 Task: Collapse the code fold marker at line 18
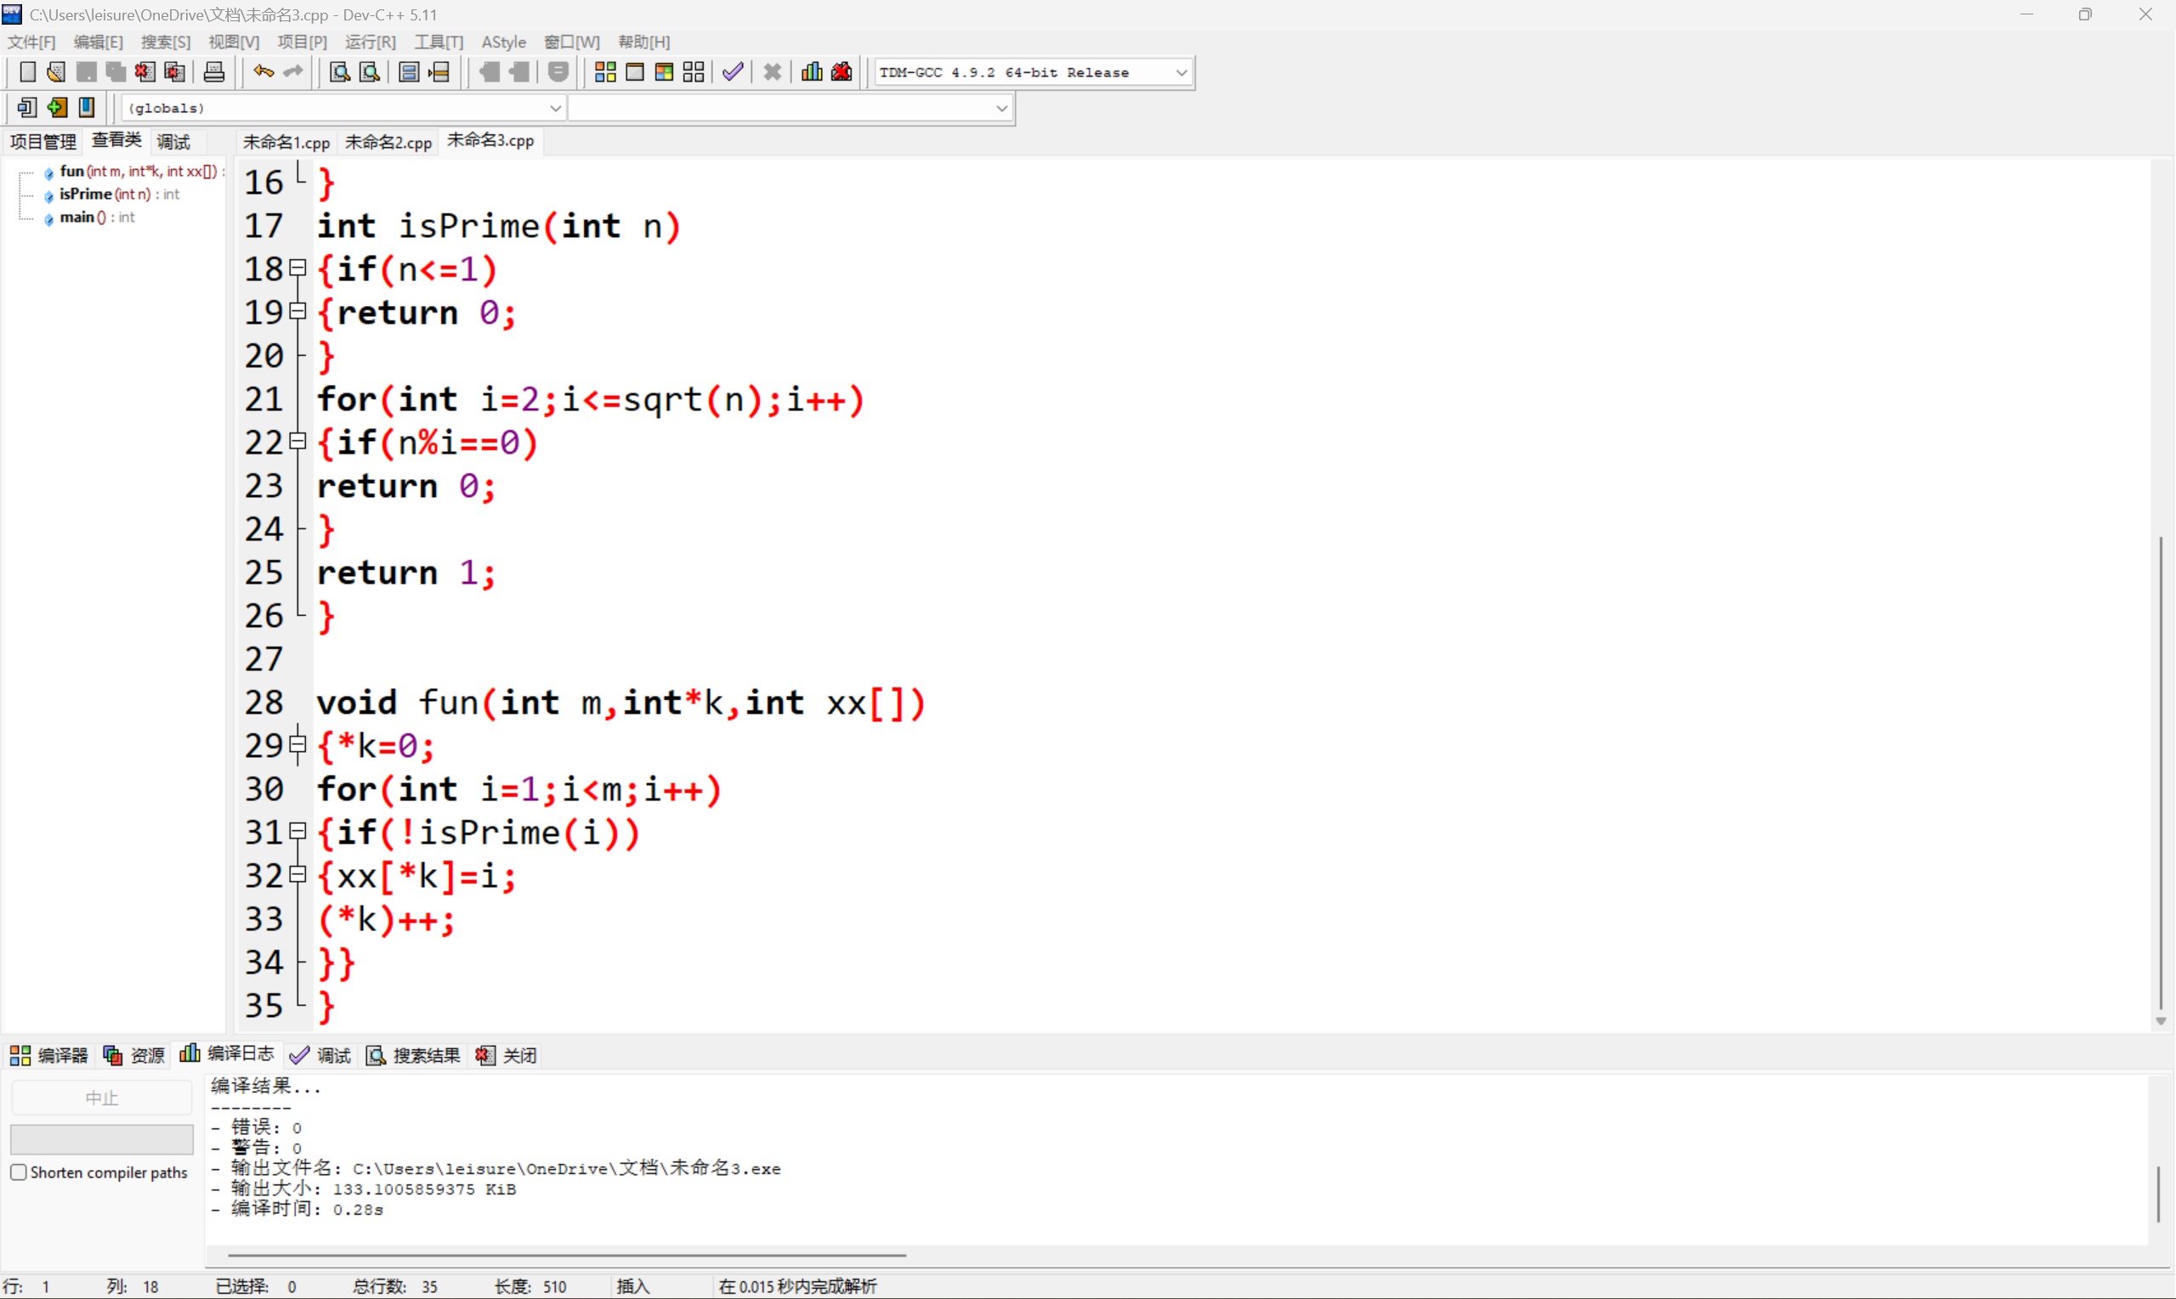(x=297, y=268)
